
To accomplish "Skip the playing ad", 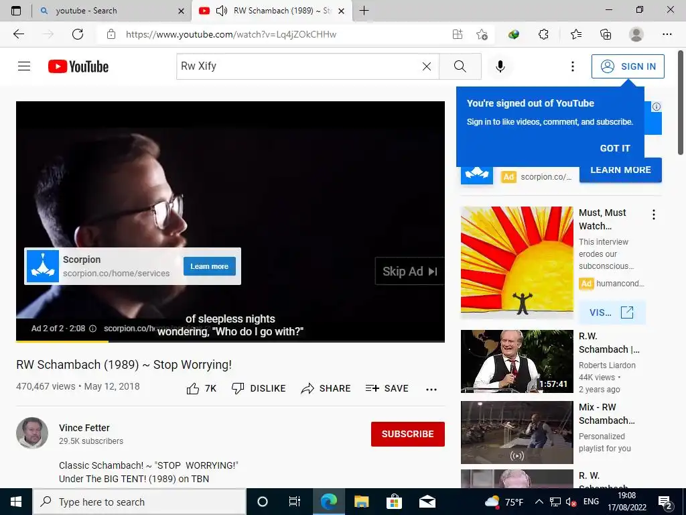I will pos(409,272).
